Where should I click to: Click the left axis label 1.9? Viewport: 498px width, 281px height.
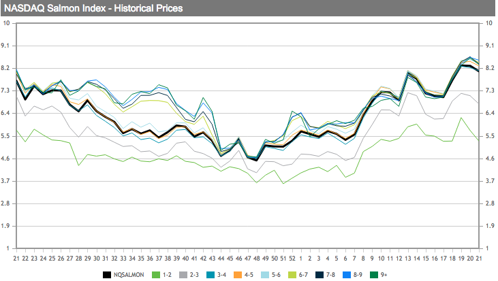click(5, 226)
